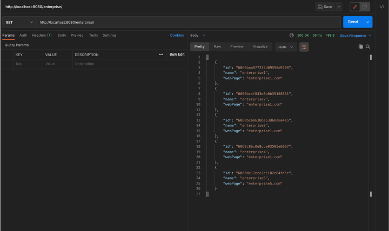
Task: Switch to the Headers (7) tab
Action: (42, 36)
